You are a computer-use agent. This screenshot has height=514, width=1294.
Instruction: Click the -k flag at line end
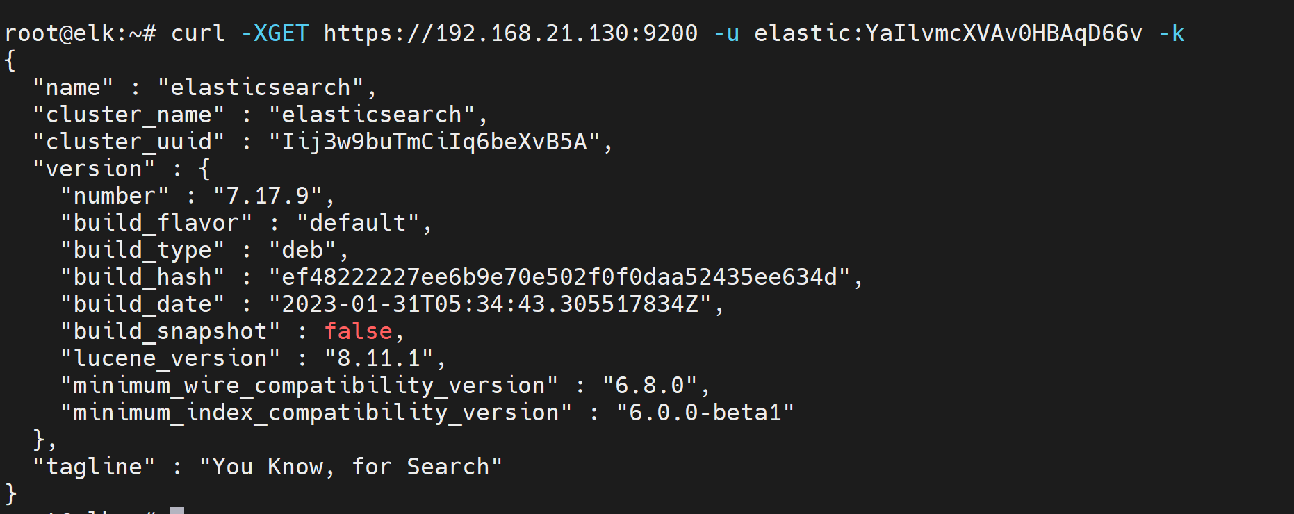[1171, 33]
